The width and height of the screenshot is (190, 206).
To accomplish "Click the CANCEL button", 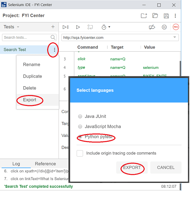I will click(166, 168).
